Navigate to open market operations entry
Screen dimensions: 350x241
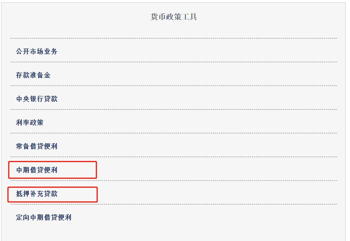[36, 51]
